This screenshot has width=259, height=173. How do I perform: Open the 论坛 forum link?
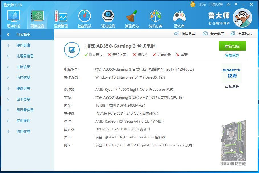(x=202, y=5)
